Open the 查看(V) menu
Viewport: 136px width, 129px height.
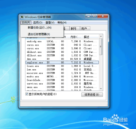[x=50, y=23]
